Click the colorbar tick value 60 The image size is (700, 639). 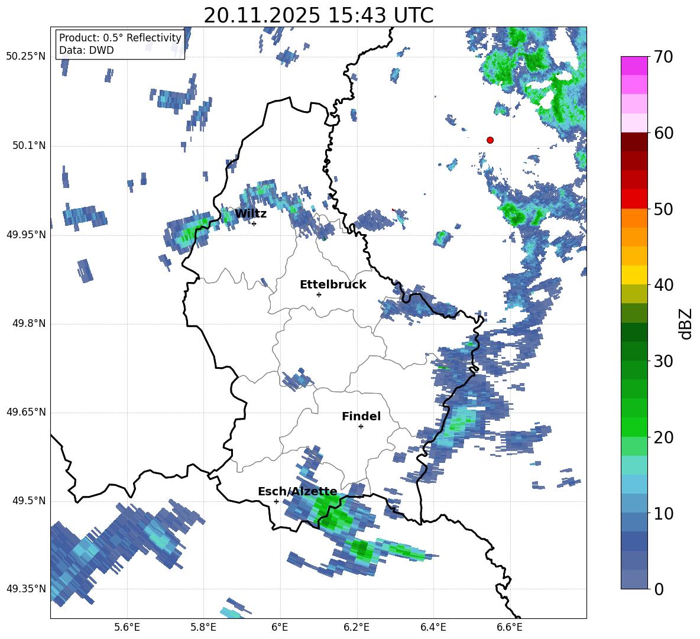(664, 133)
